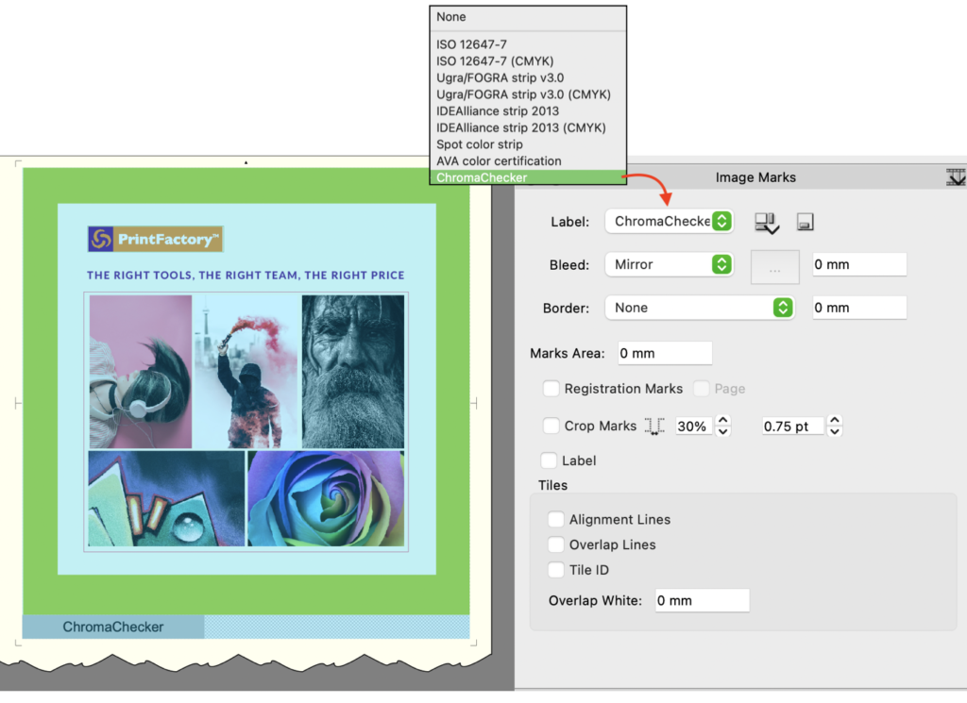Click the rainbow rose photo in preview
Screen dimensions: 967x703
326,498
